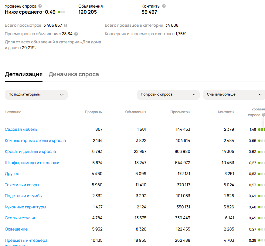Select views total 3 406 867
Viewport: 265px width, 246px height.
(53, 25)
